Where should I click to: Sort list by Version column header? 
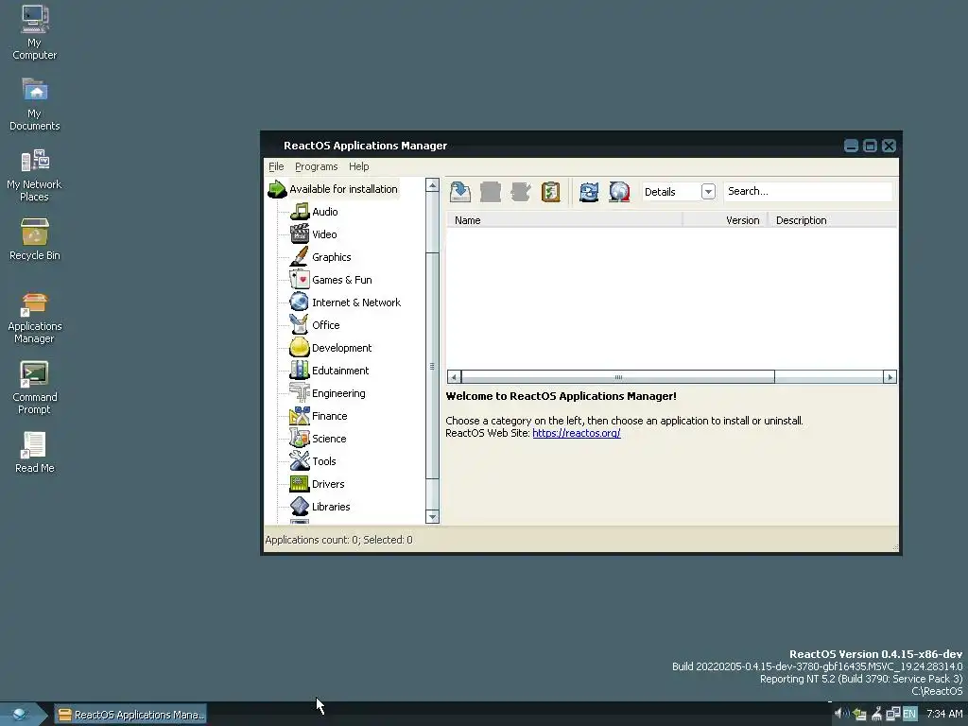point(725,220)
